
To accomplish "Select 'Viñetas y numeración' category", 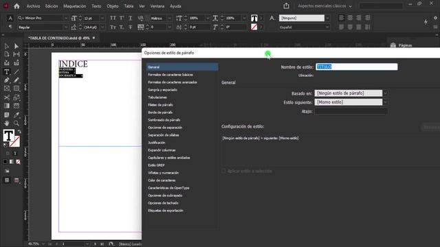I will coord(164,173).
